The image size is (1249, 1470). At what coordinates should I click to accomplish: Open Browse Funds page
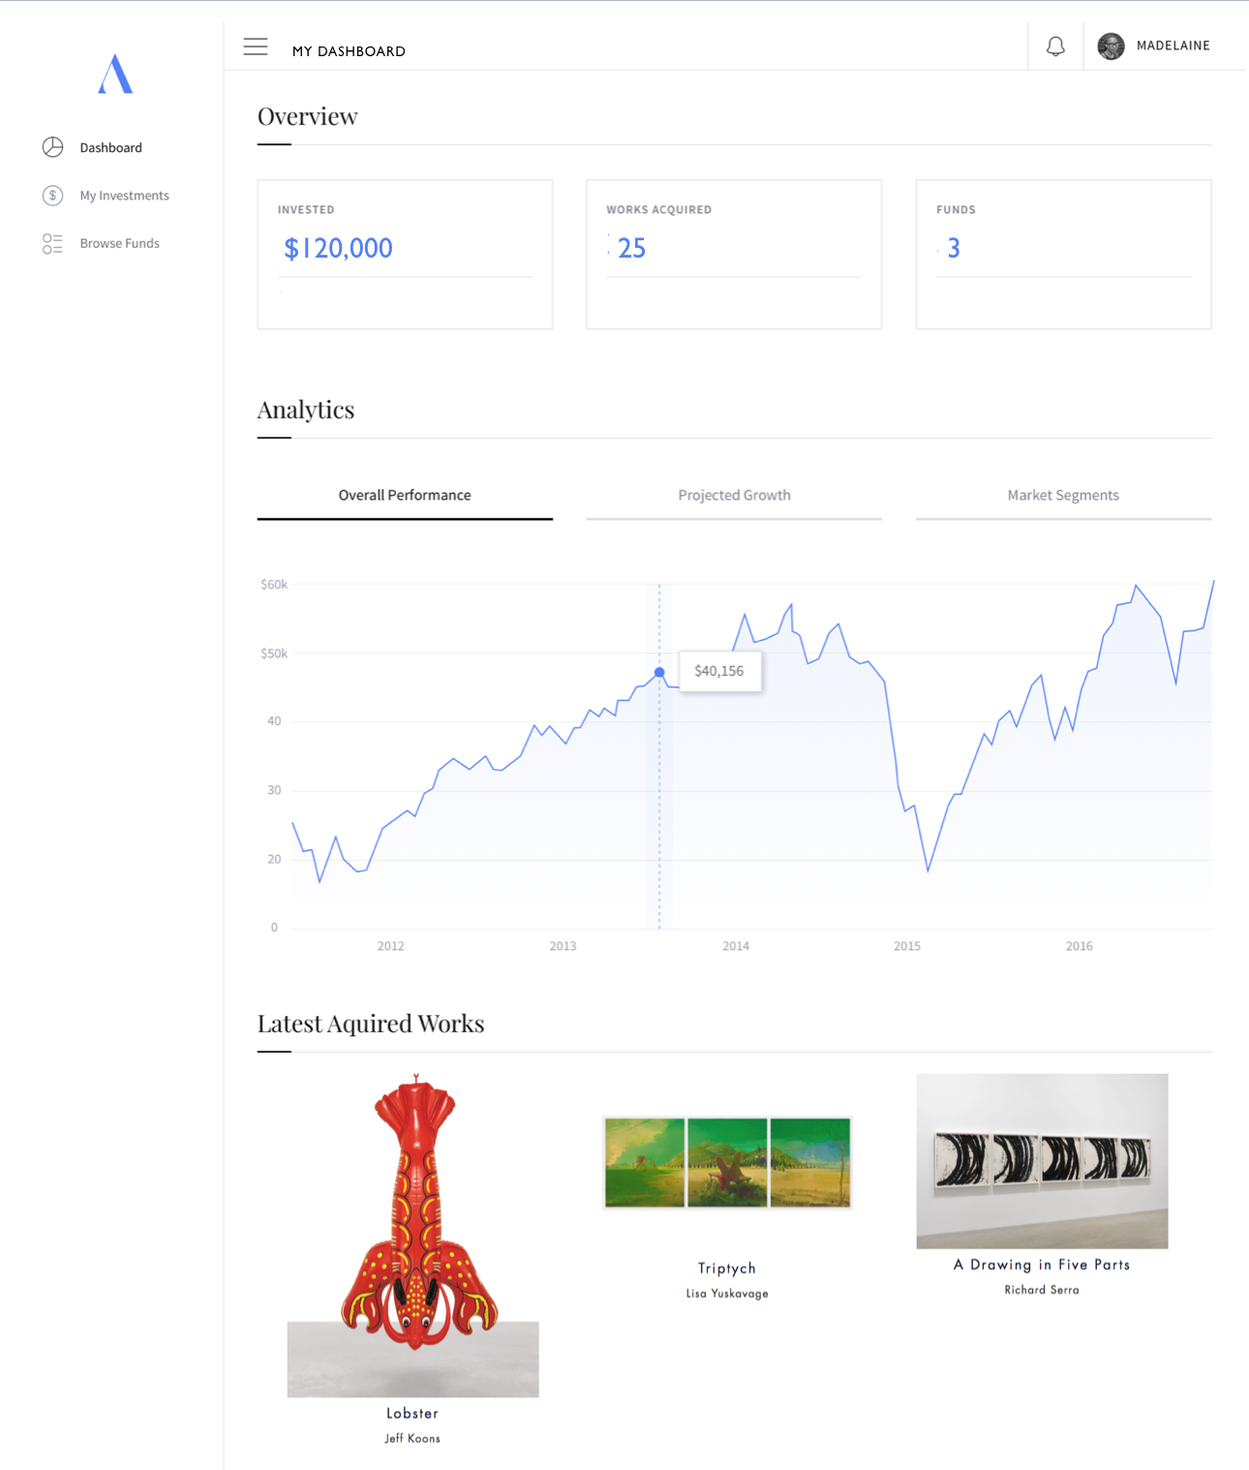(119, 243)
